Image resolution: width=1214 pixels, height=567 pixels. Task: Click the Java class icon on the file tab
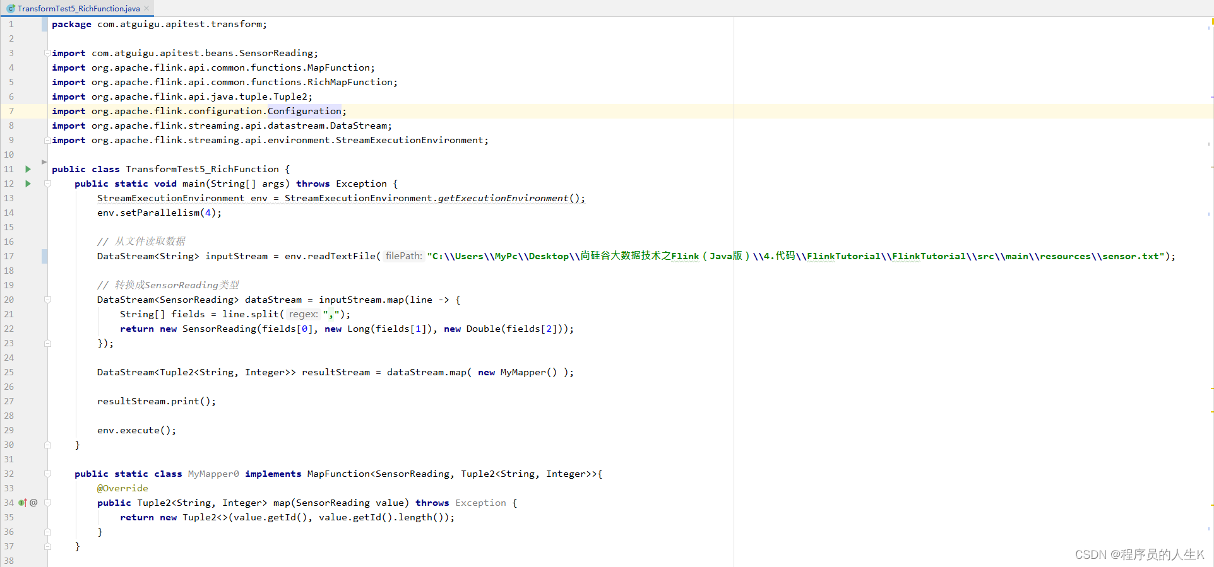click(x=11, y=8)
